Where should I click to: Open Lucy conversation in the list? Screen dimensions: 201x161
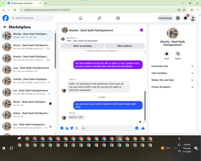(27, 70)
